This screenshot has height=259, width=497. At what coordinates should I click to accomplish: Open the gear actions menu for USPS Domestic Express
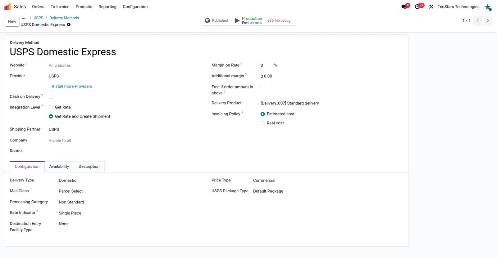tap(69, 25)
